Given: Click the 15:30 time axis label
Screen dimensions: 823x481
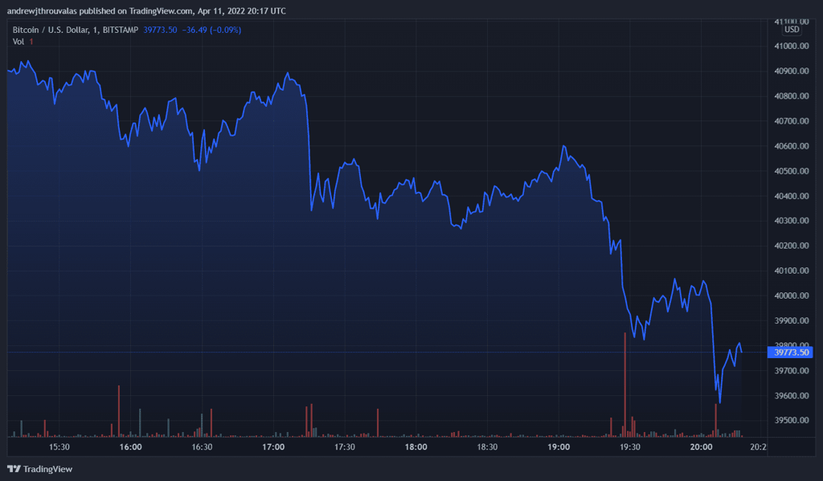Looking at the screenshot, I should click(x=59, y=447).
